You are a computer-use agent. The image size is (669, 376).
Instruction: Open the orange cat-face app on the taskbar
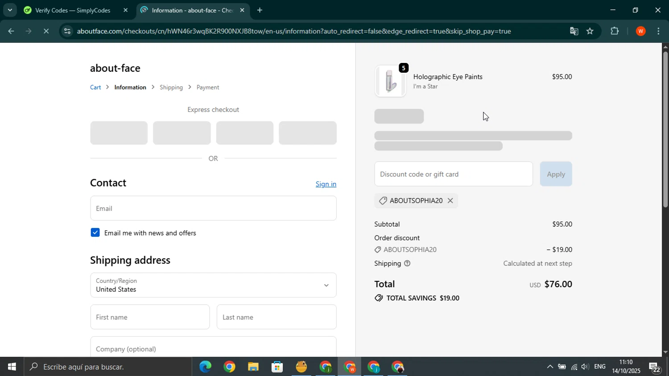tap(301, 367)
